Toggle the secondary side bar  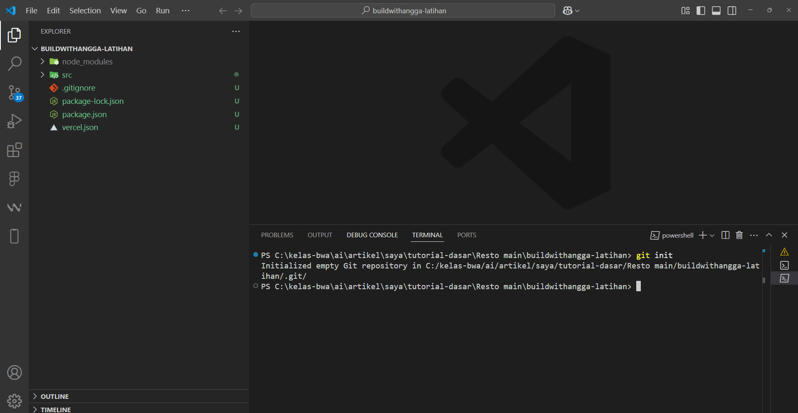(732, 11)
